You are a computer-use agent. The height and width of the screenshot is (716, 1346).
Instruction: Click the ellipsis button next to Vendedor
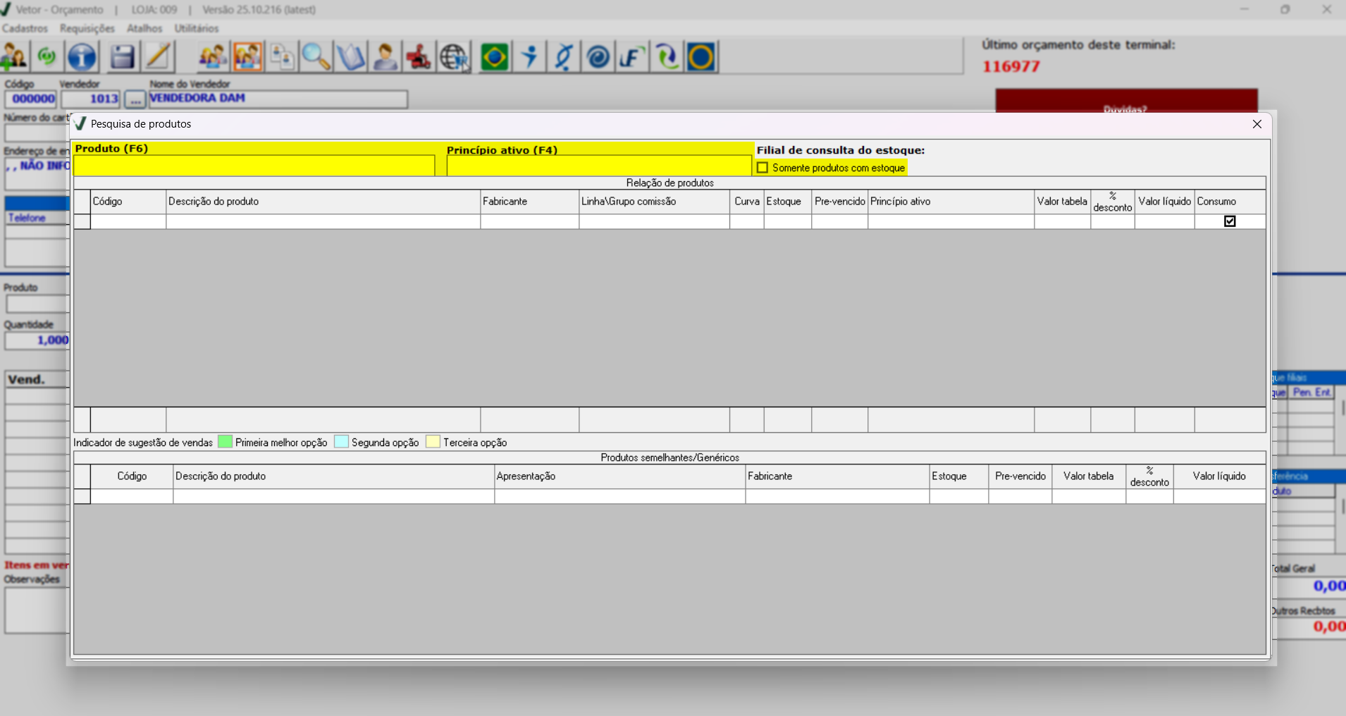(135, 99)
